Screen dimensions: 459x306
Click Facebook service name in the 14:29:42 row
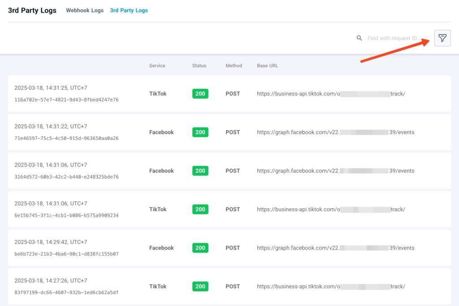click(x=161, y=248)
